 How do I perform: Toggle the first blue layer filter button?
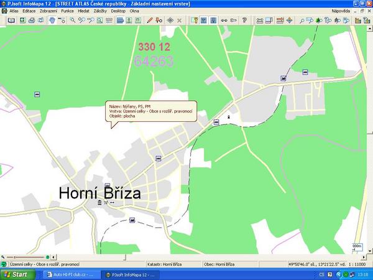tap(204, 21)
